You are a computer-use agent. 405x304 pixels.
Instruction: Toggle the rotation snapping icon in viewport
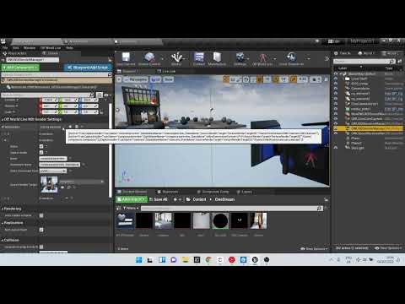coord(276,79)
